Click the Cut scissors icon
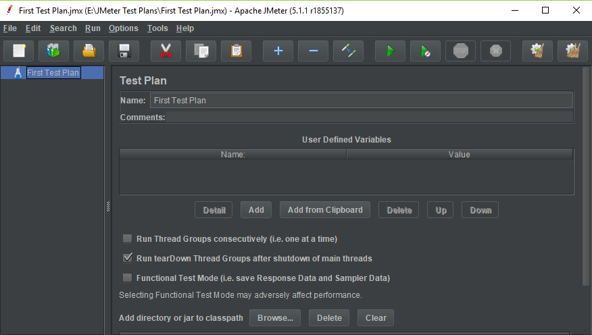592x335 pixels. (166, 51)
